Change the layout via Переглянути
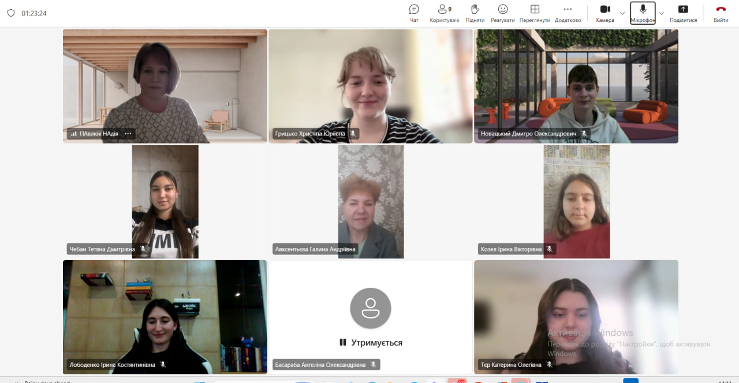Image resolution: width=739 pixels, height=383 pixels. (x=535, y=13)
